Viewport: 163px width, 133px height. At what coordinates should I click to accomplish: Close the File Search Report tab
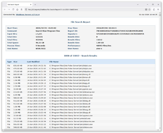pos(31,5)
